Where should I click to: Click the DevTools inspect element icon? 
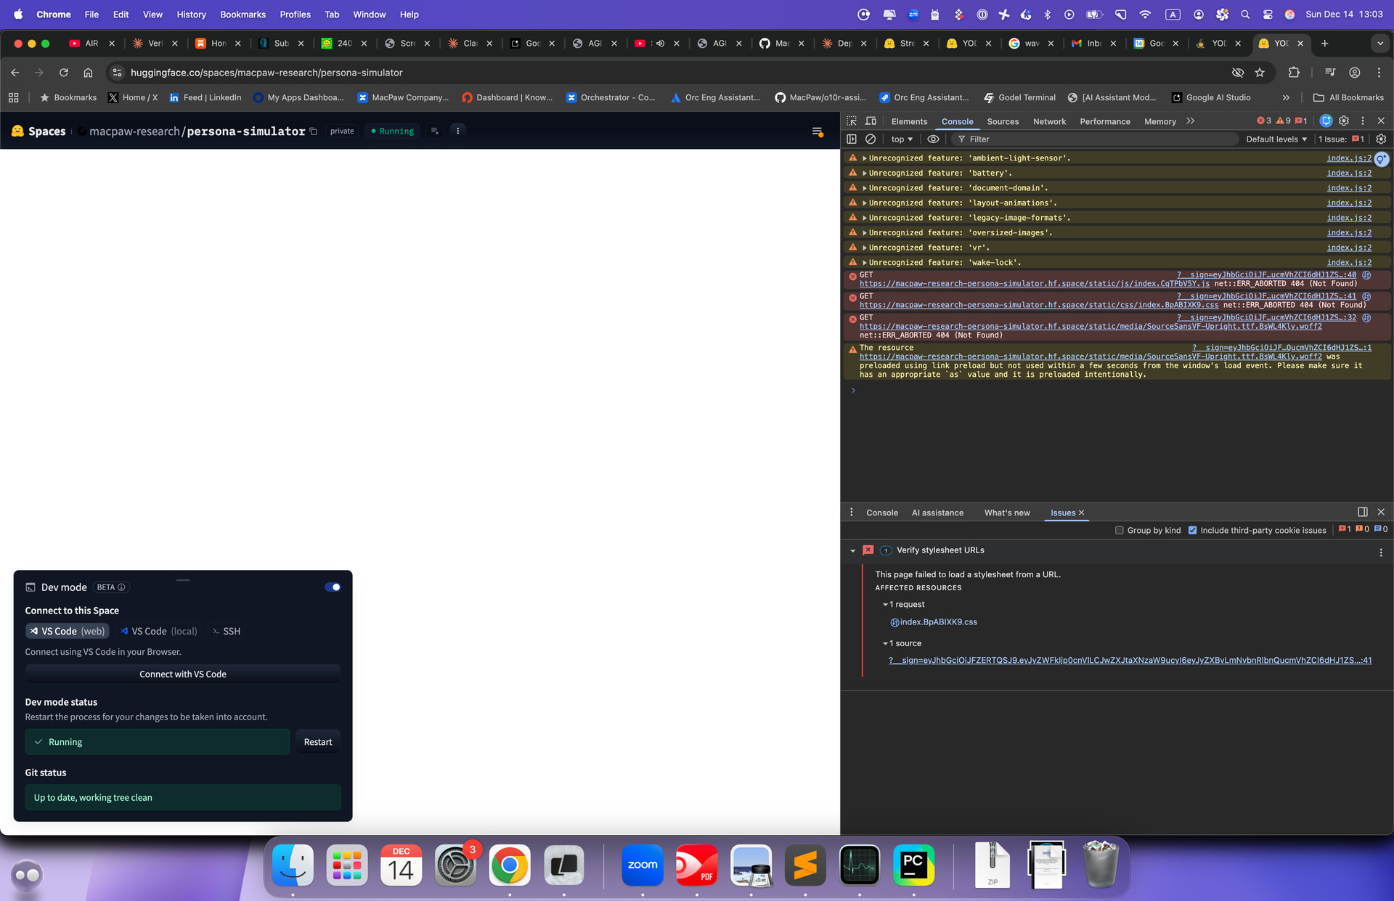[852, 121]
